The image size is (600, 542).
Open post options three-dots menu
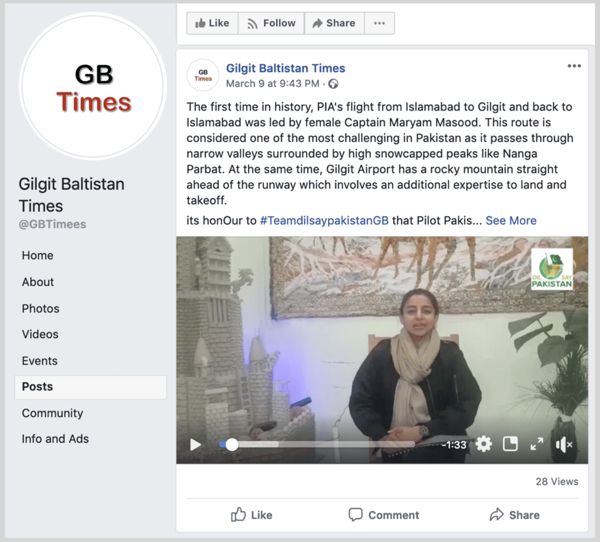pyautogui.click(x=574, y=66)
